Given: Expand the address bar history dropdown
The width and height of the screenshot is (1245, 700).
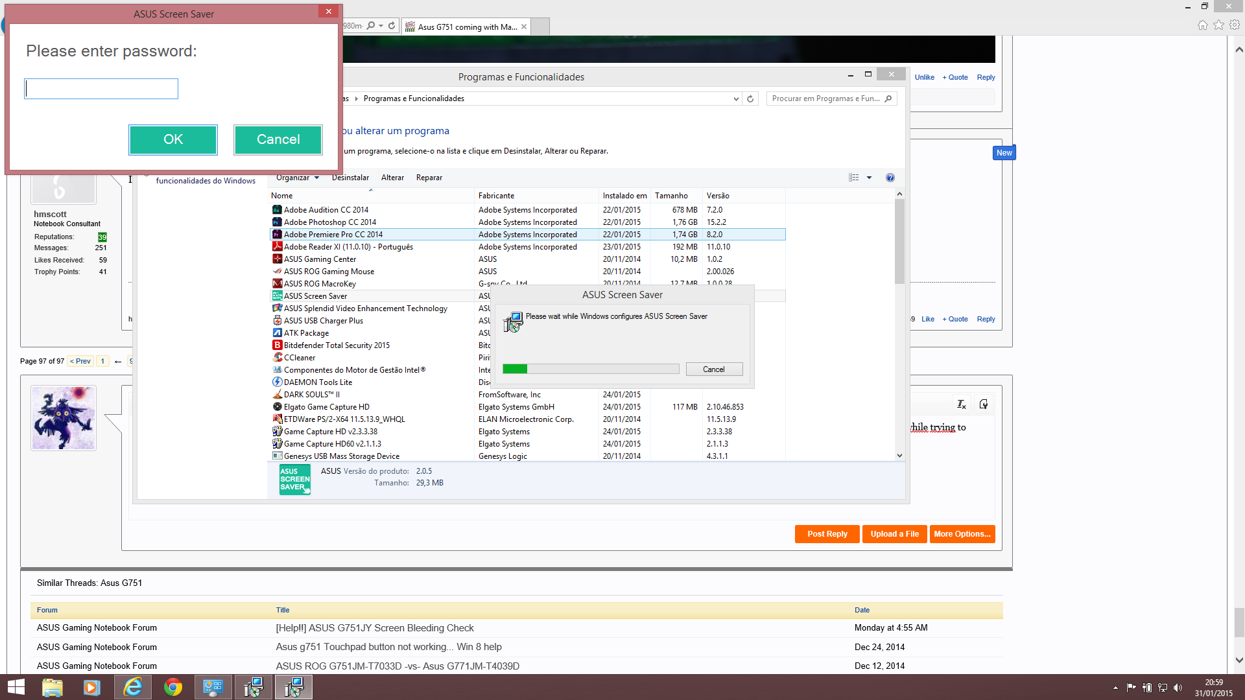Looking at the screenshot, I should pyautogui.click(x=735, y=99).
